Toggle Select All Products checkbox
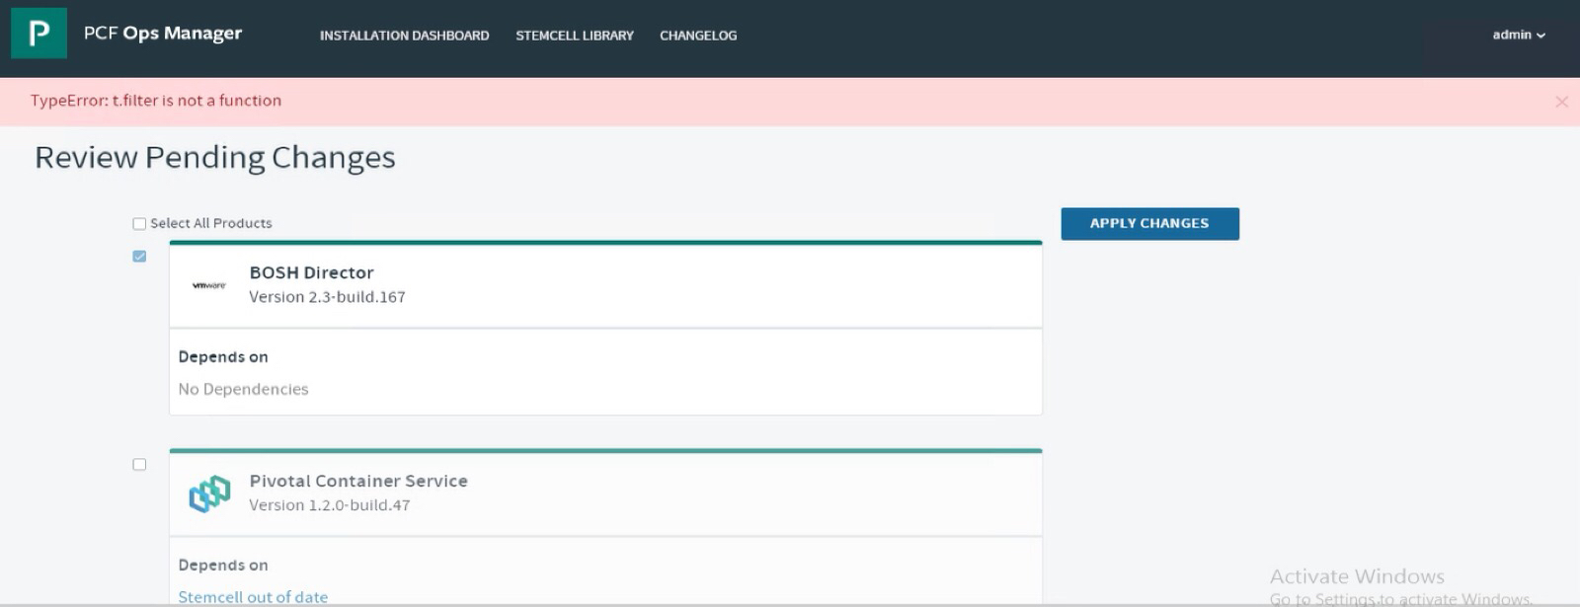Image resolution: width=1580 pixels, height=607 pixels. pyautogui.click(x=139, y=224)
